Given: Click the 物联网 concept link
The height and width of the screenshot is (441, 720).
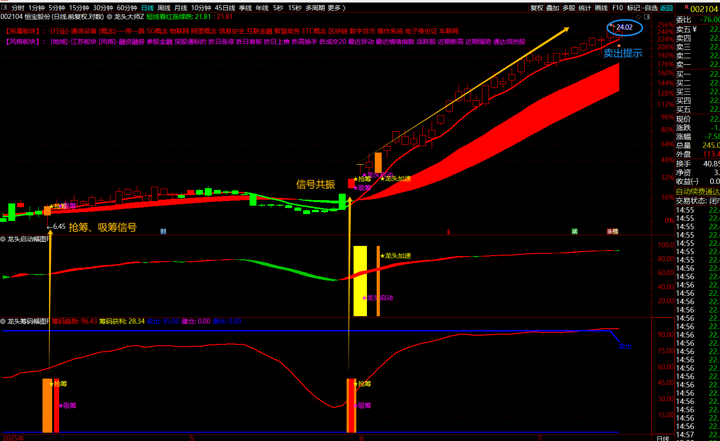Looking at the screenshot, I should (x=179, y=31).
